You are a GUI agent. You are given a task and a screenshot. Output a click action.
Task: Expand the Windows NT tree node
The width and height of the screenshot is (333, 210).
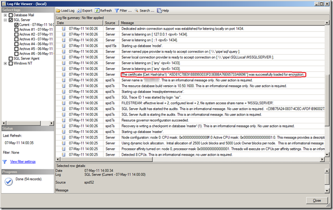click(5, 63)
